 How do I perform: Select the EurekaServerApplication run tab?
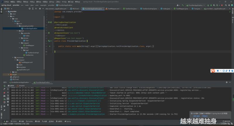tap(19, 82)
